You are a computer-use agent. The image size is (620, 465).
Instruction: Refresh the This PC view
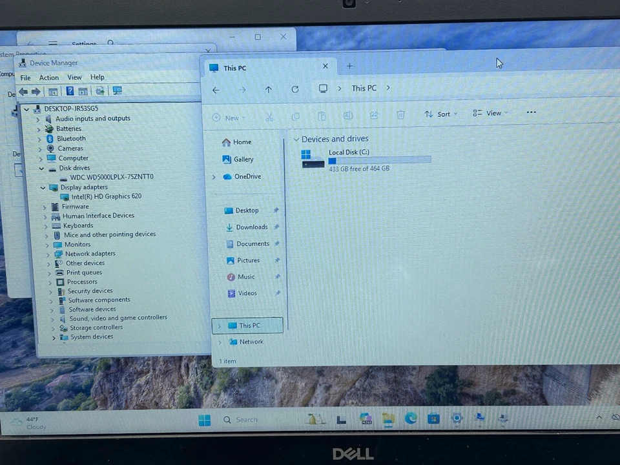pyautogui.click(x=295, y=89)
